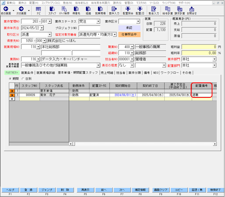Click the grid horizontal scrollbar right arrow
The image size is (225, 197).
tap(215, 144)
